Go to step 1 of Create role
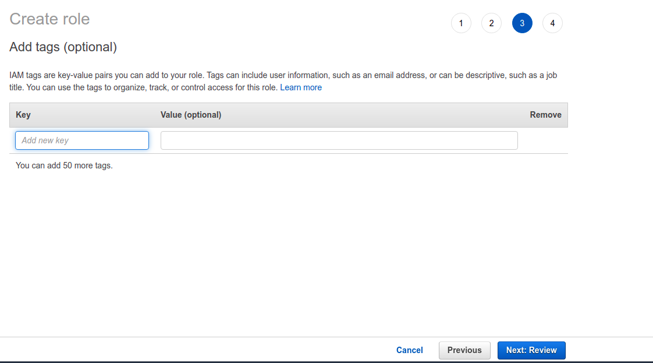This screenshot has height=363, width=653. (x=461, y=23)
